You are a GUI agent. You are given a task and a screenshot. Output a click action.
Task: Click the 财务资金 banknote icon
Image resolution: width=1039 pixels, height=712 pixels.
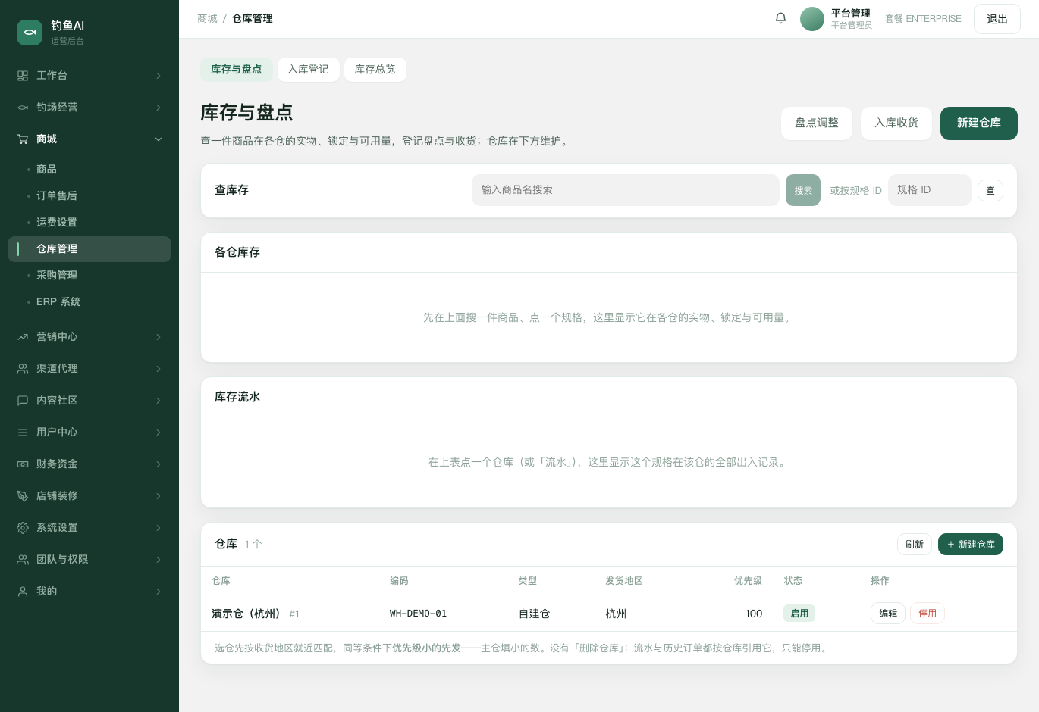[x=23, y=464]
